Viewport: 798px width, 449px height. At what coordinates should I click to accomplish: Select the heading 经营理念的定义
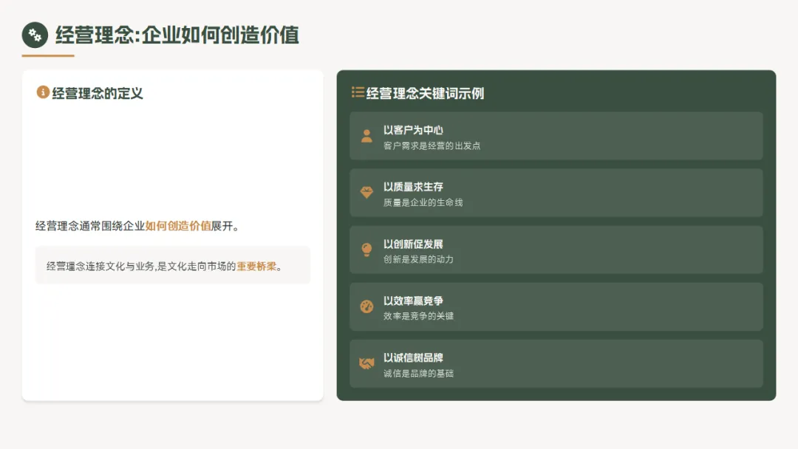click(x=98, y=94)
